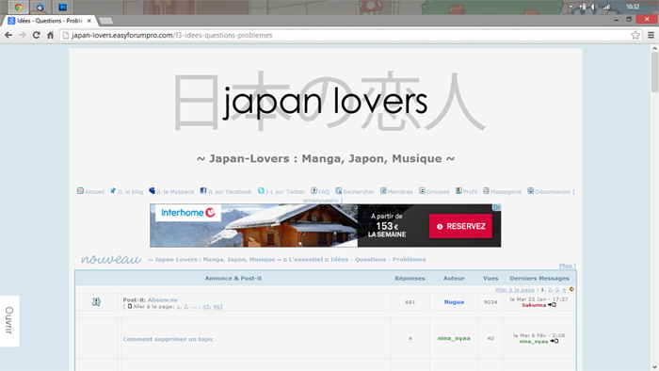659x371 pixels.
Task: Click the Ouvrir side tab
Action: 9,321
